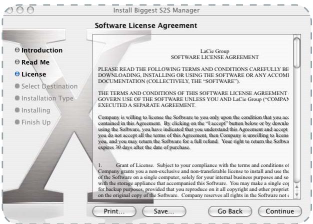Image resolution: width=313 pixels, height=224 pixels.
Task: Zoom the installer window
Action: pyautogui.click(x=30, y=10)
